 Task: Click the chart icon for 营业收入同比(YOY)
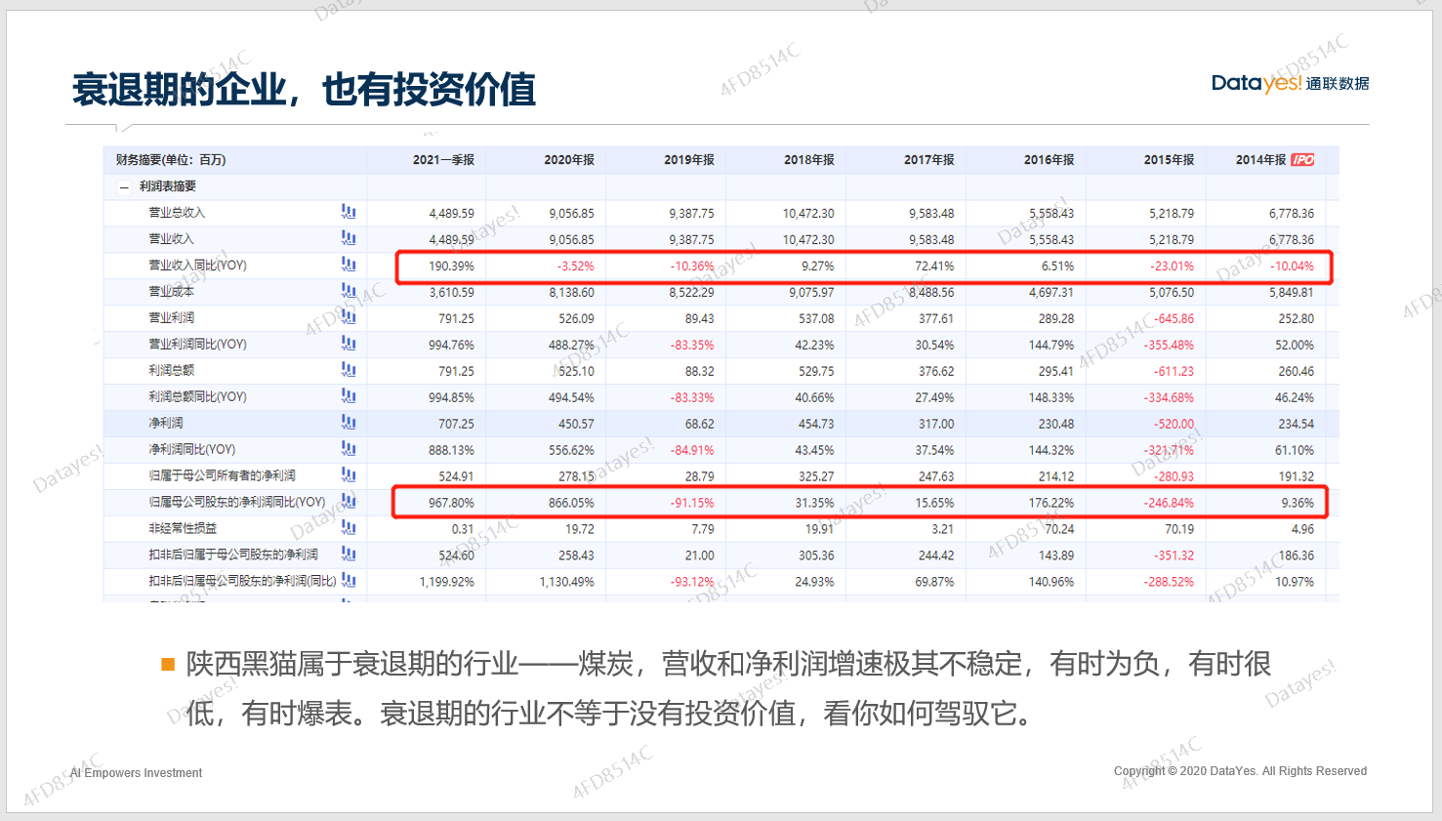[349, 265]
